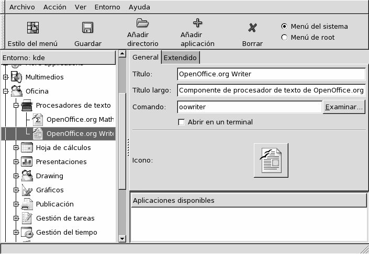Screen dimensions: 369x254
Task: Click the Presentaciones chart icon
Action: pyautogui.click(x=27, y=161)
